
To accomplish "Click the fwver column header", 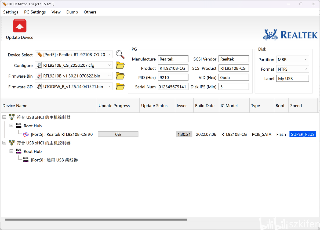I will tap(184, 106).
